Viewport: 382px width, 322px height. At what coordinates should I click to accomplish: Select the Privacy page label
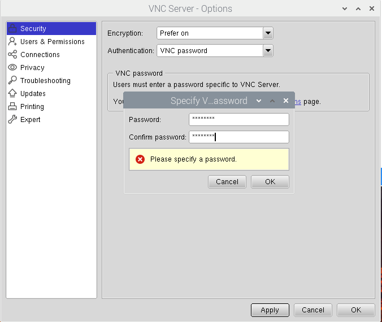click(32, 67)
